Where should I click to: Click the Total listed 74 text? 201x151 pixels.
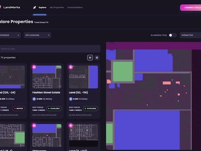(x=41, y=22)
